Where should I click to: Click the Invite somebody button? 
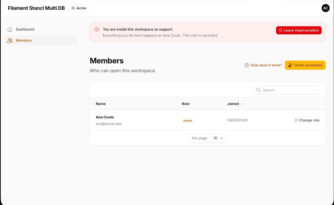(305, 65)
